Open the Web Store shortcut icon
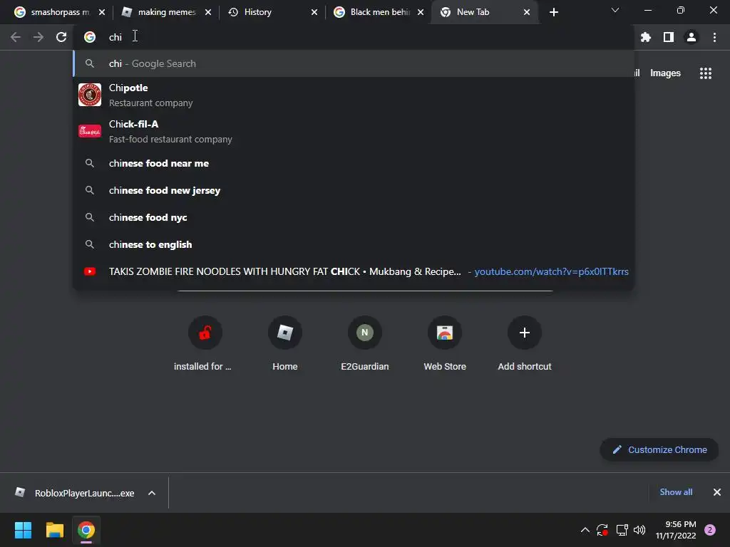 click(445, 333)
